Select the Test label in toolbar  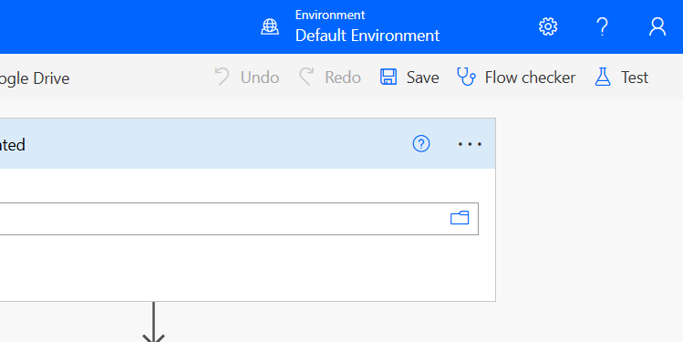click(x=635, y=78)
